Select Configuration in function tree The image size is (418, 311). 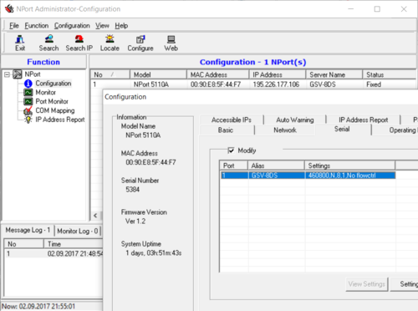click(x=54, y=84)
